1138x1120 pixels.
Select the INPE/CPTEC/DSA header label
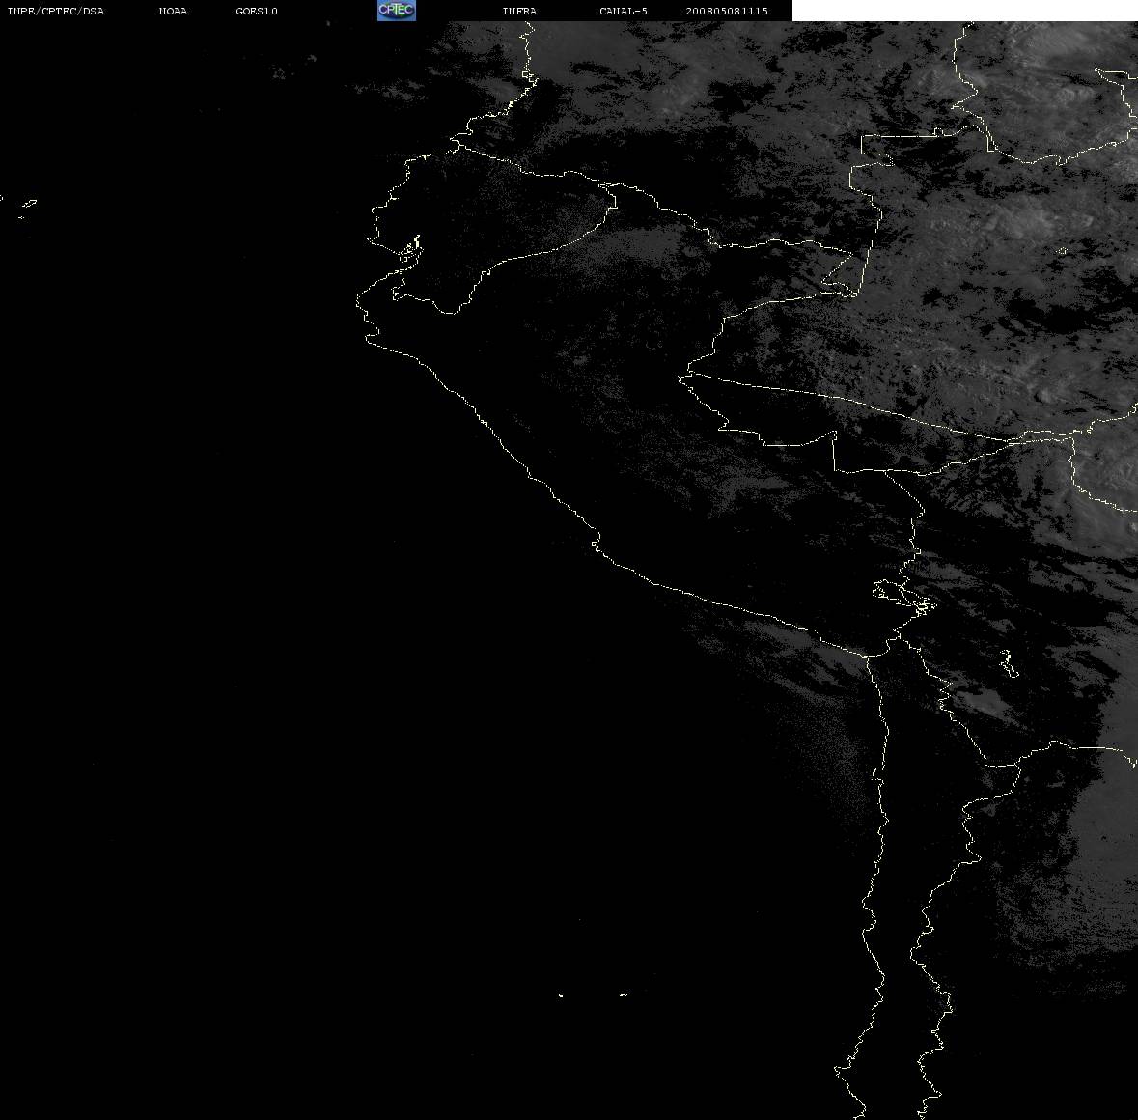(x=55, y=11)
